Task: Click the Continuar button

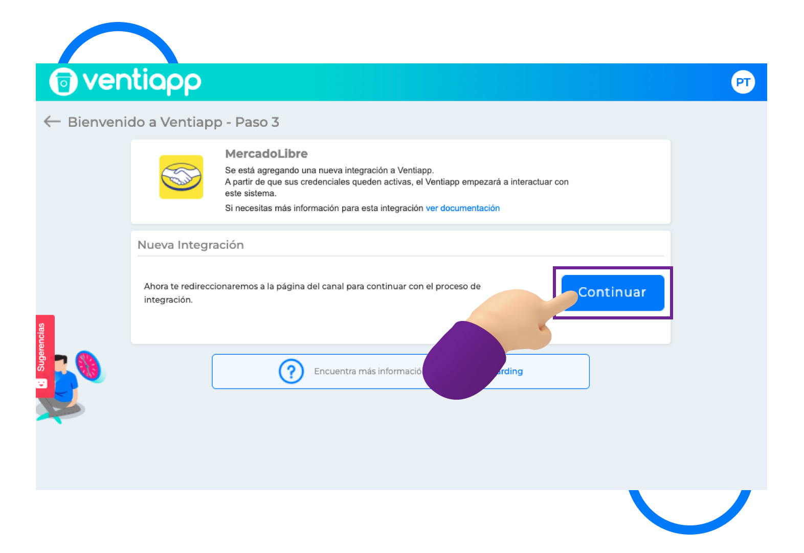Action: click(x=613, y=293)
